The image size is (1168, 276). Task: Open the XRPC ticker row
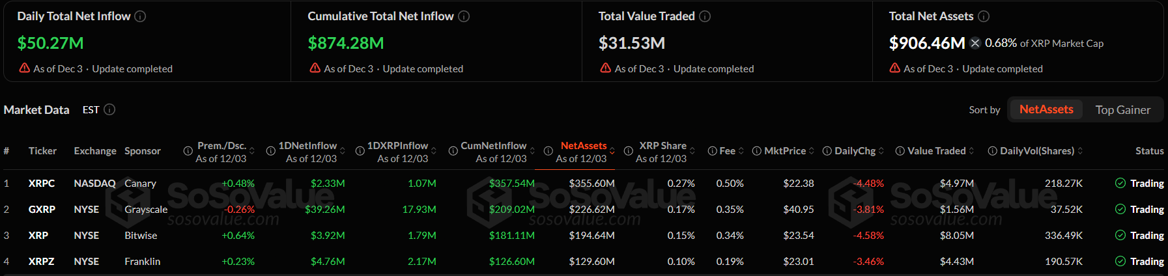point(42,184)
